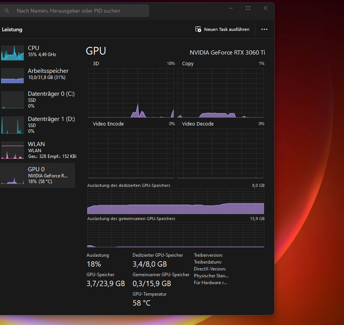344x325 pixels.
Task: Click the 3,4/8,0 GB dedicated memory value
Action: (x=150, y=264)
